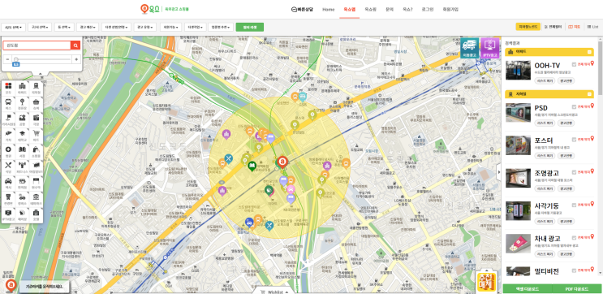Image resolution: width=603 pixels, height=294 pixels.
Task: Collapse the search panel with up arrow
Action: (x=40, y=73)
